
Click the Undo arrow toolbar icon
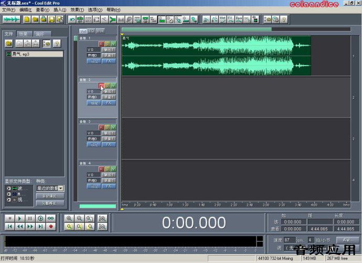click(72, 19)
